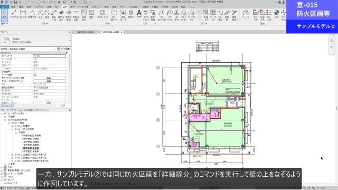338x190 pixels.
Task: Select the Radial dimension (半径) tool
Action: click(x=41, y=14)
